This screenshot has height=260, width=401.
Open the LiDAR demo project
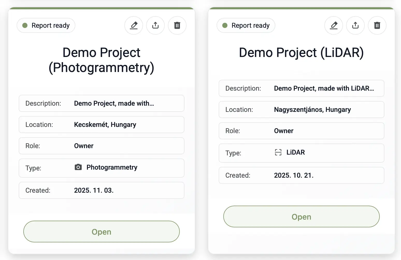pyautogui.click(x=302, y=216)
